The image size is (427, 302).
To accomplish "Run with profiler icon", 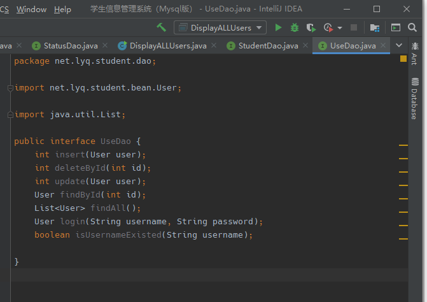I will point(328,27).
